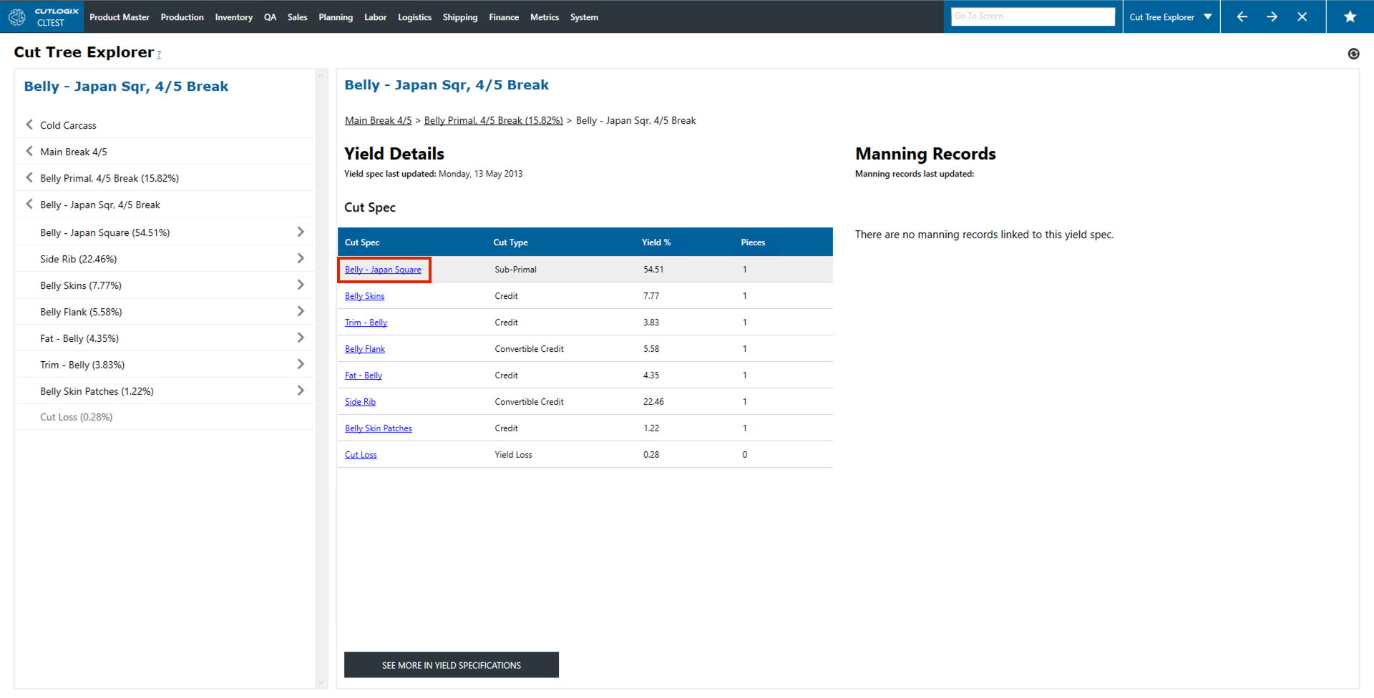Screen dimensions: 1374x698
Task: Click the left panel scrollbar down arrow
Action: coord(321,683)
